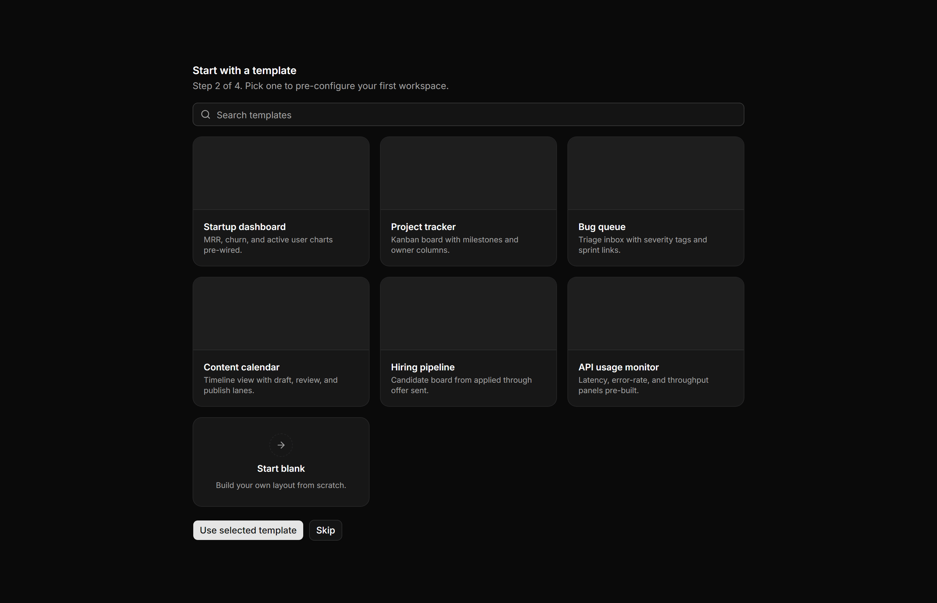Click the API usage monitor title
The width and height of the screenshot is (937, 603).
tap(618, 367)
